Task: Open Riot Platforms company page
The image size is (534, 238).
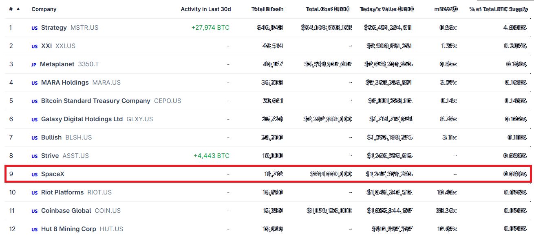Action: point(62,192)
